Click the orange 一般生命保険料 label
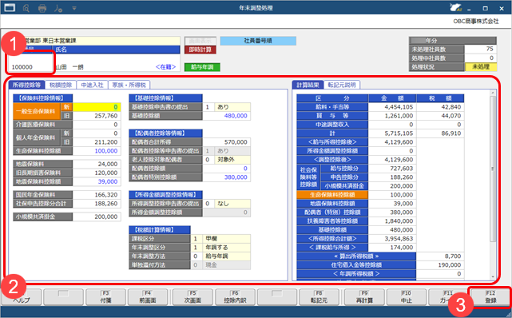 point(37,111)
